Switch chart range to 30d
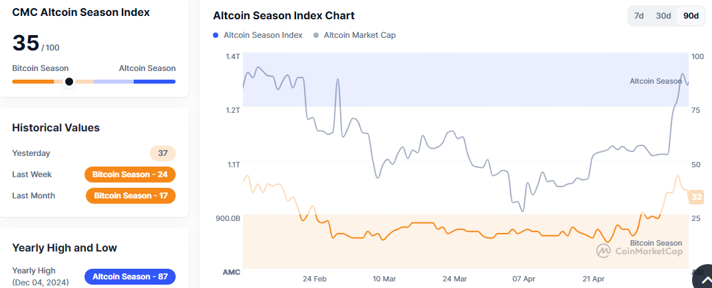The width and height of the screenshot is (712, 288). coord(663,16)
